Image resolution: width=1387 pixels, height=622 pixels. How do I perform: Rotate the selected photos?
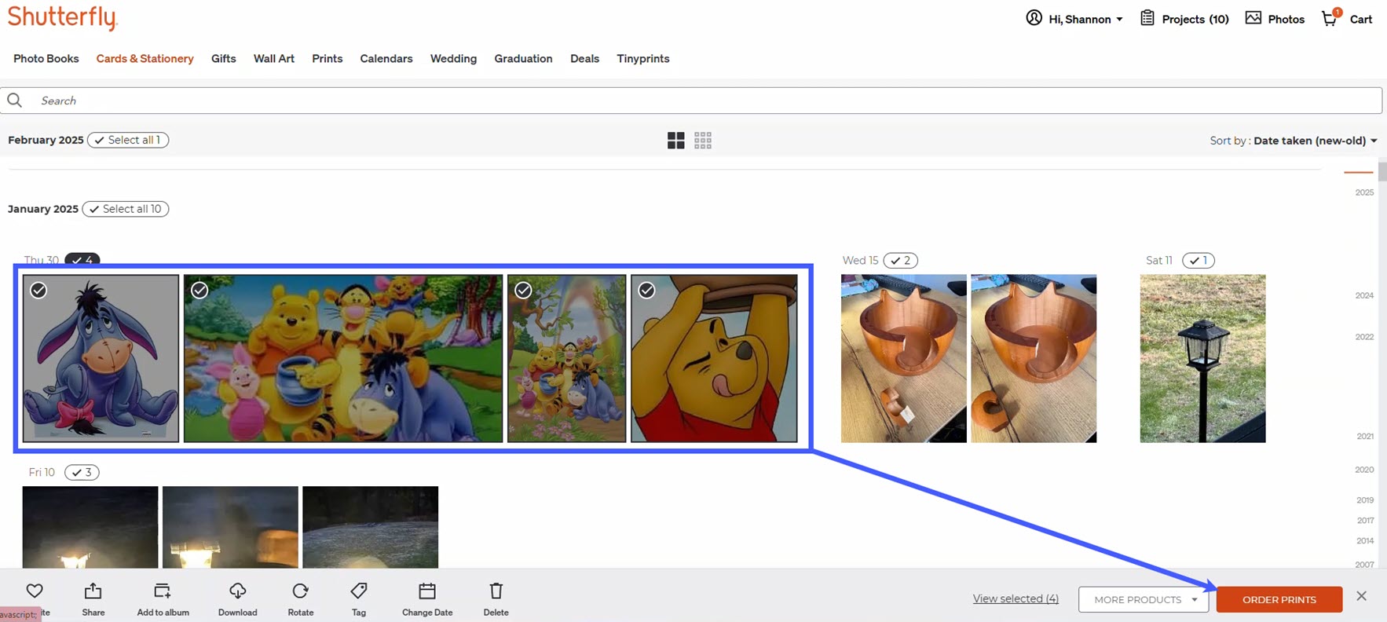coord(301,598)
